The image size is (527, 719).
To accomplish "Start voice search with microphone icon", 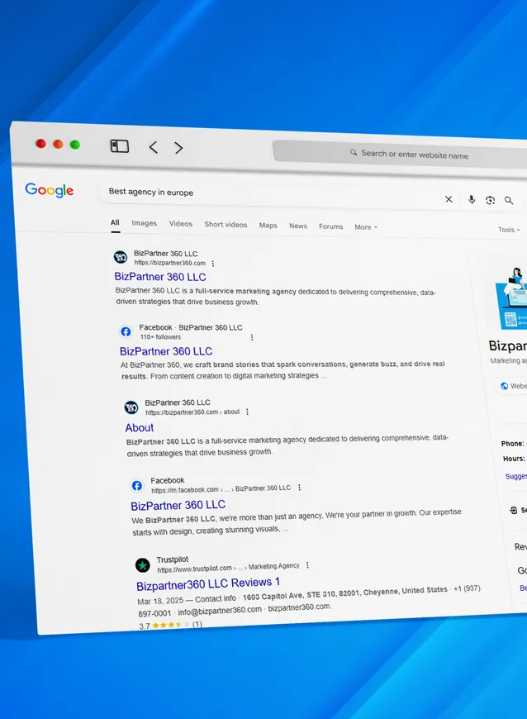I will click(472, 199).
